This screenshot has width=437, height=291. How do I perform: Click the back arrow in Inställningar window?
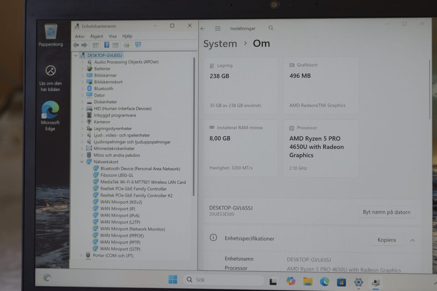[203, 28]
